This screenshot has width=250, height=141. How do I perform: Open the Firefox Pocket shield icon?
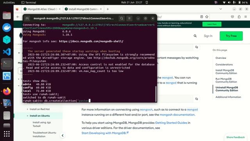(232, 17)
